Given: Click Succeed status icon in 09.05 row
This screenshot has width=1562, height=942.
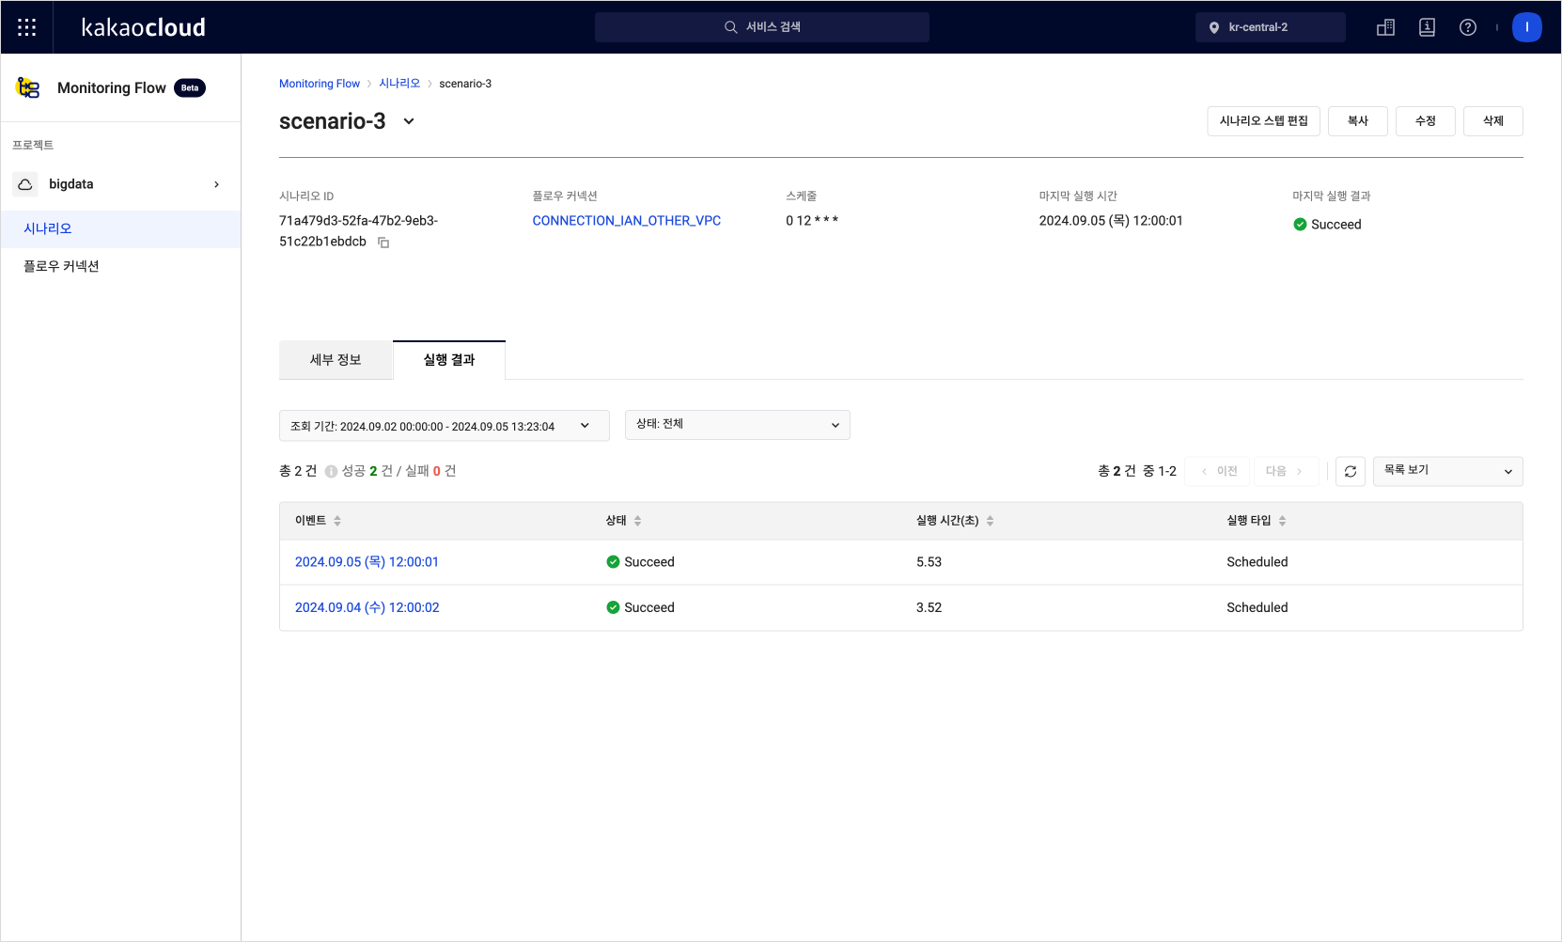Looking at the screenshot, I should tap(613, 562).
